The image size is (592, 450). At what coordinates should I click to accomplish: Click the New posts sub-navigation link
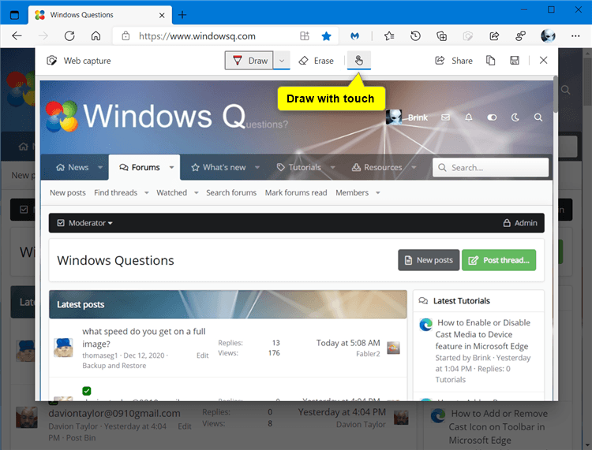pyautogui.click(x=68, y=192)
